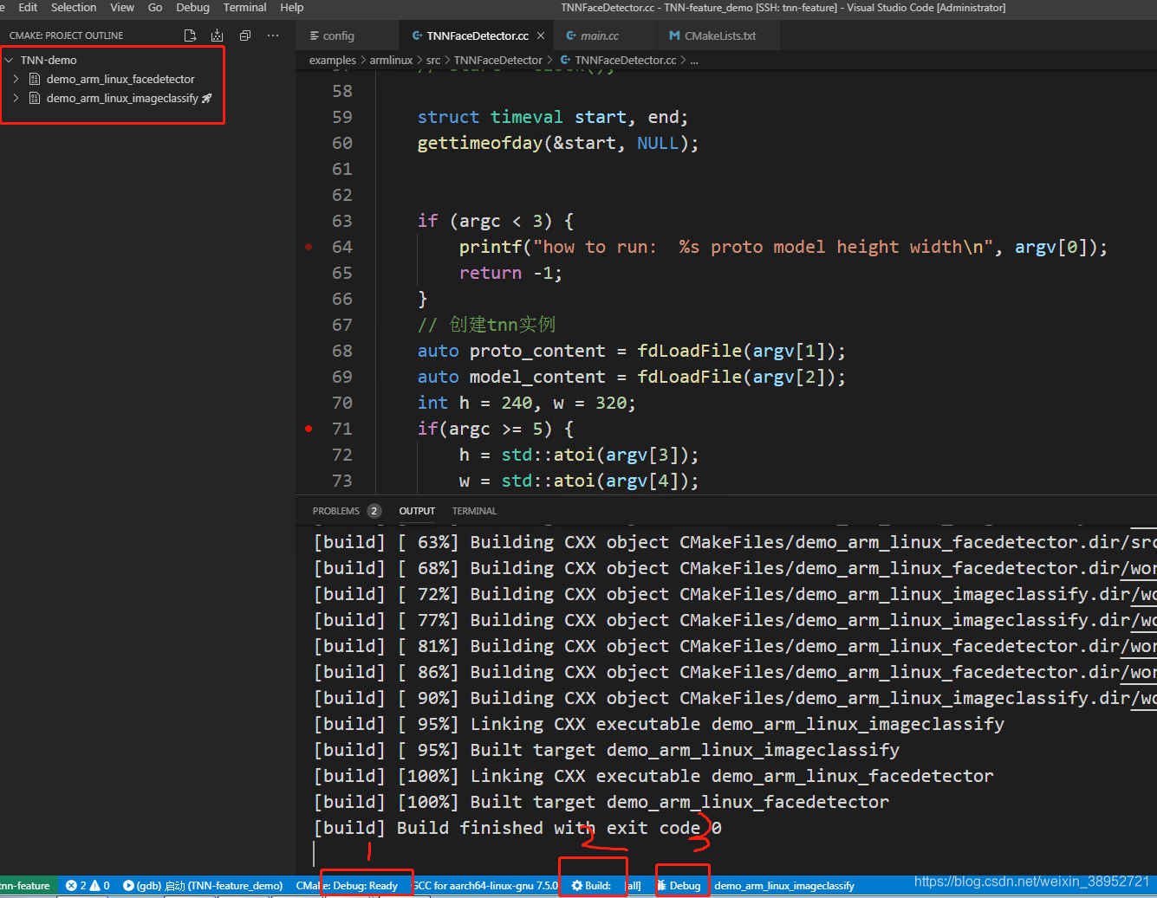The height and width of the screenshot is (898, 1157).
Task: Click the 'armlinux' breadcrumb segment
Action: [391, 60]
